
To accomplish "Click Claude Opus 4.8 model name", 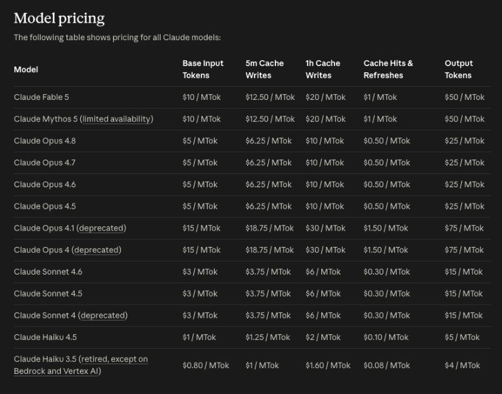I will [45, 141].
